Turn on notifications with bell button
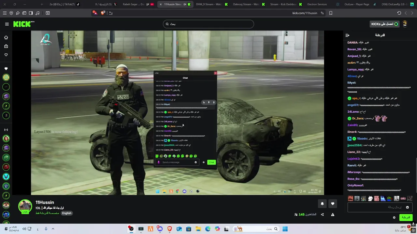Screen dimensions: 417x234 pyautogui.click(x=322, y=204)
